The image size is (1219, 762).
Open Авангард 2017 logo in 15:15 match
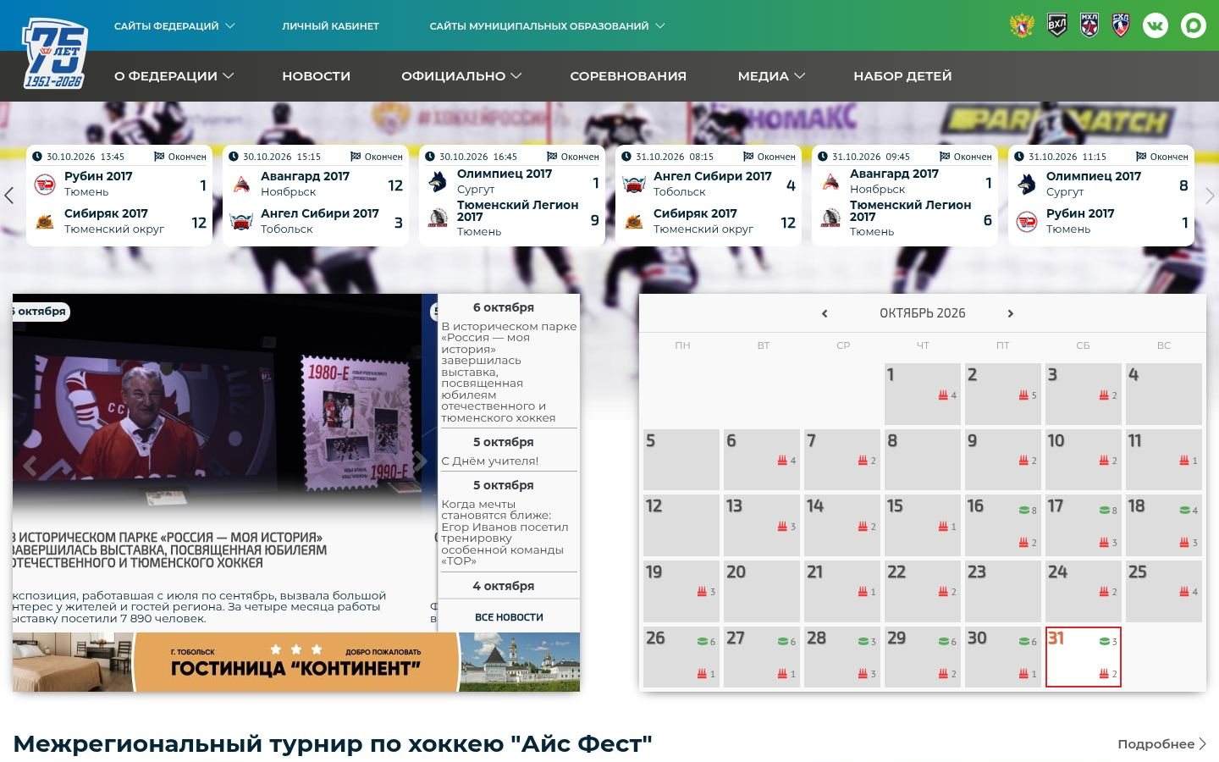click(241, 185)
